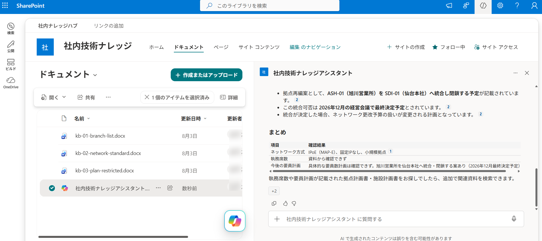542x241 pixels.
Task: Click the 社内技術ナレッジアシスタント に質問する input
Action: tap(396, 219)
